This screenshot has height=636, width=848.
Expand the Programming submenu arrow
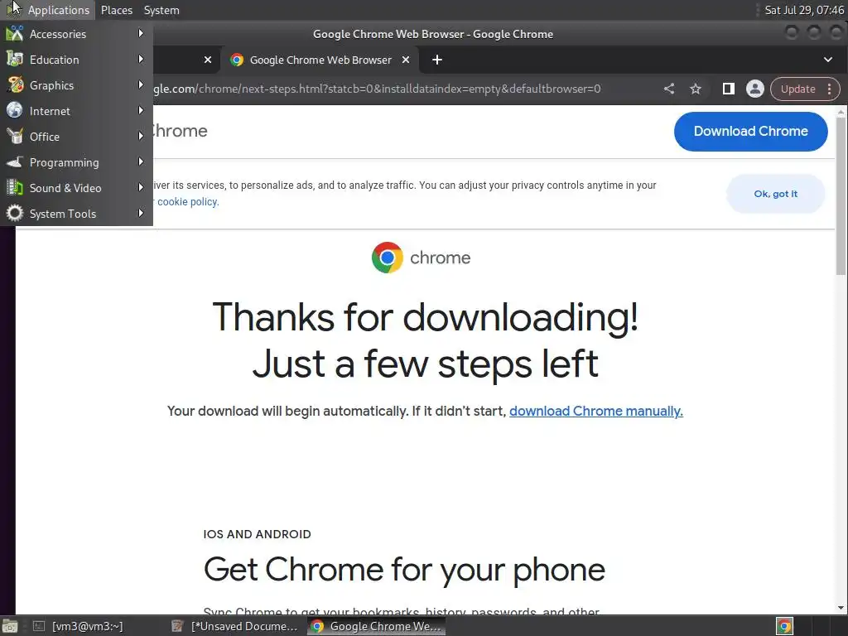coord(141,161)
